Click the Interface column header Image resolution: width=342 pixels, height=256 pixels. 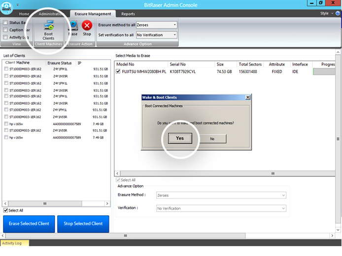(x=300, y=64)
